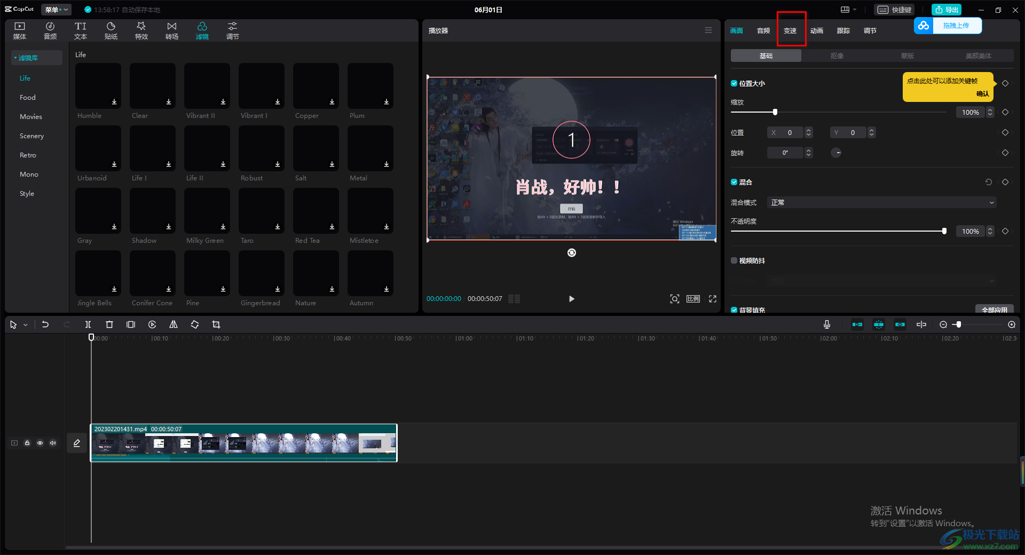Viewport: 1025px width, 555px height.
Task: Switch to the 音频 tab in properties
Action: (x=763, y=30)
